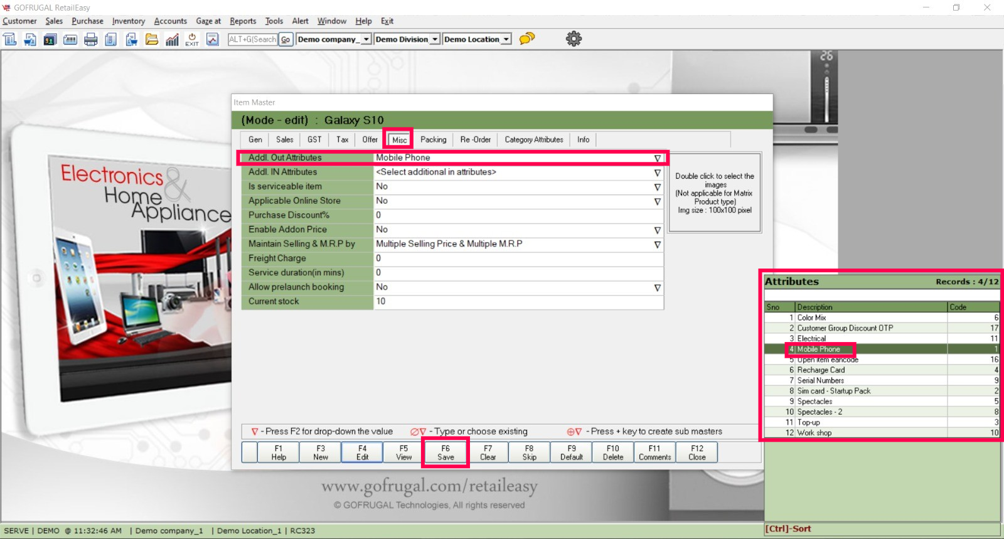Switch to the Packing tab
The image size is (1004, 539).
pyautogui.click(x=434, y=140)
